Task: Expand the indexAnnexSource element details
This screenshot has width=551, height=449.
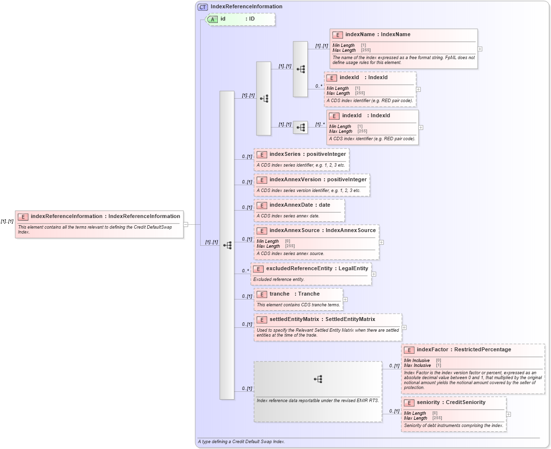Action: click(x=380, y=242)
